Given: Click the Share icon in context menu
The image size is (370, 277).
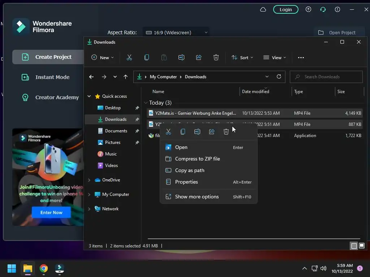Looking at the screenshot, I should (212, 132).
